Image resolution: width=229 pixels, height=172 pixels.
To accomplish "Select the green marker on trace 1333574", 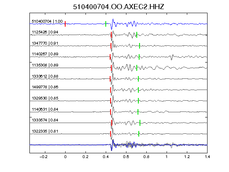I will click(x=140, y=123).
